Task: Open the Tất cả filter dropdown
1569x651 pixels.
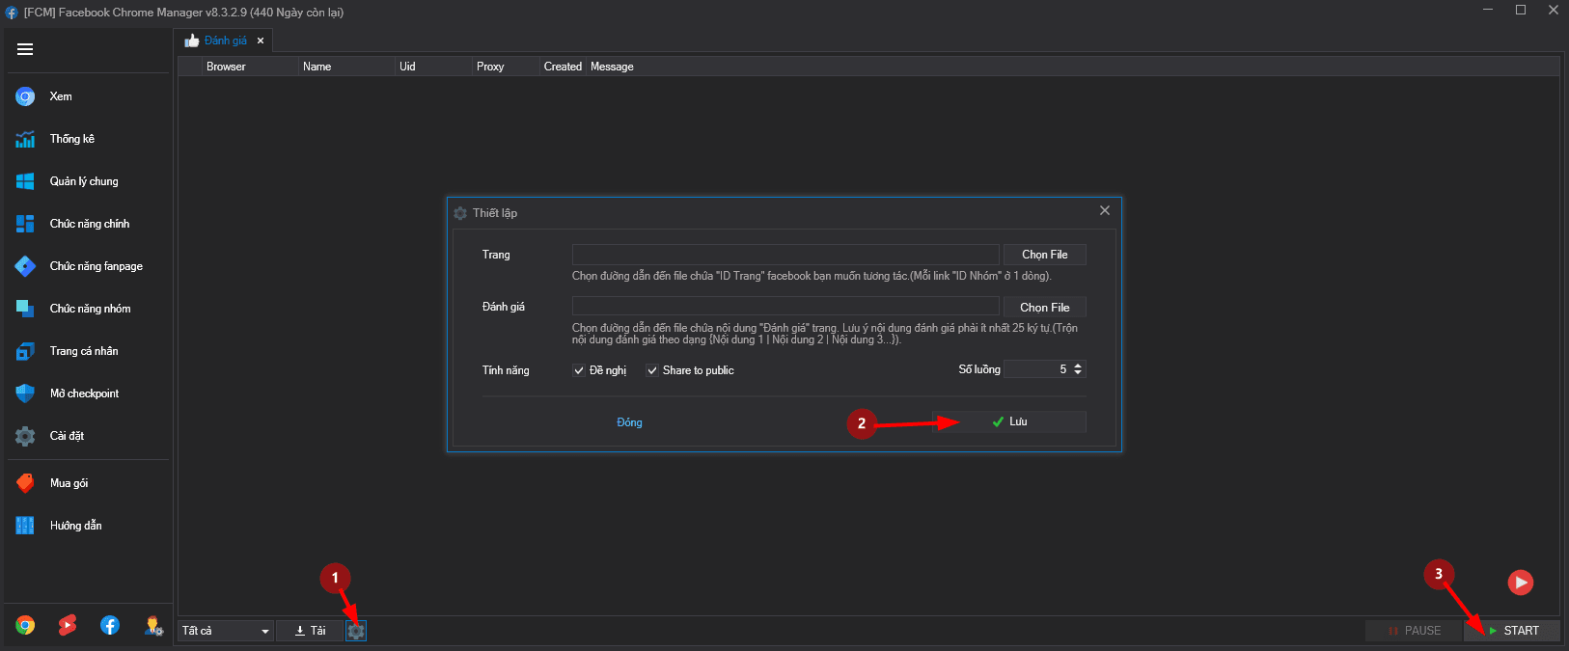Action: [227, 631]
